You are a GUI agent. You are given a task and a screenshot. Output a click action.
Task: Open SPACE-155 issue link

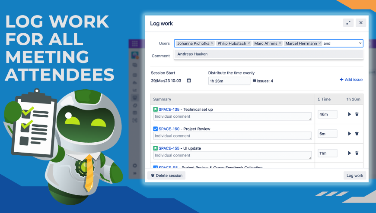click(169, 148)
